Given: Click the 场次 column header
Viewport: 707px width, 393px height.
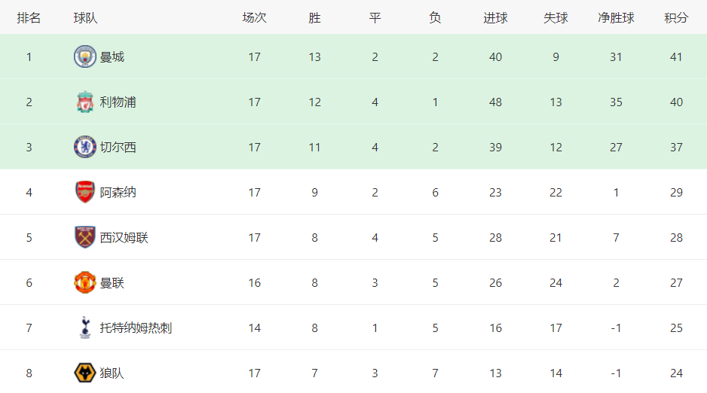Looking at the screenshot, I should [254, 18].
